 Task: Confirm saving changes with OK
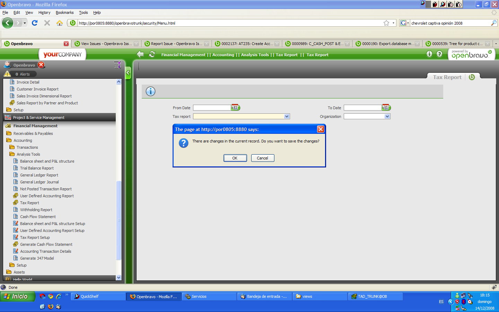(x=235, y=158)
